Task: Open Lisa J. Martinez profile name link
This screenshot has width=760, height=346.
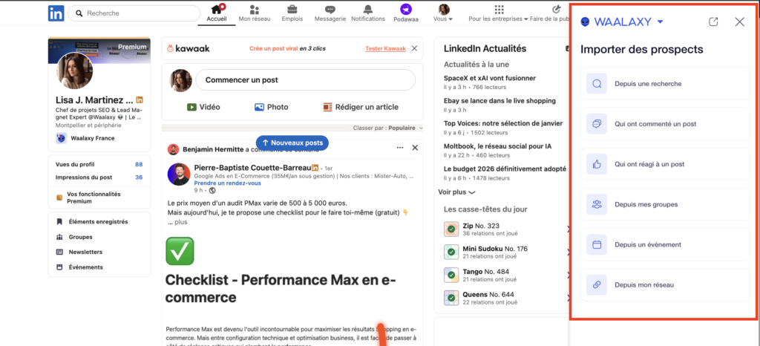Action: click(x=94, y=100)
